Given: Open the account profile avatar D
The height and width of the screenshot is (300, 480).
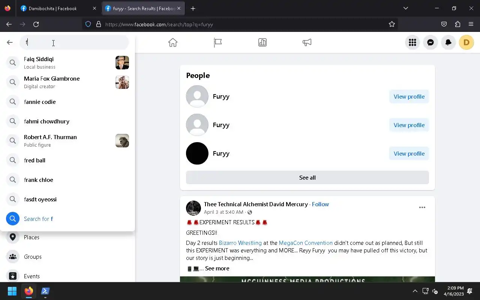Looking at the screenshot, I should (466, 42).
